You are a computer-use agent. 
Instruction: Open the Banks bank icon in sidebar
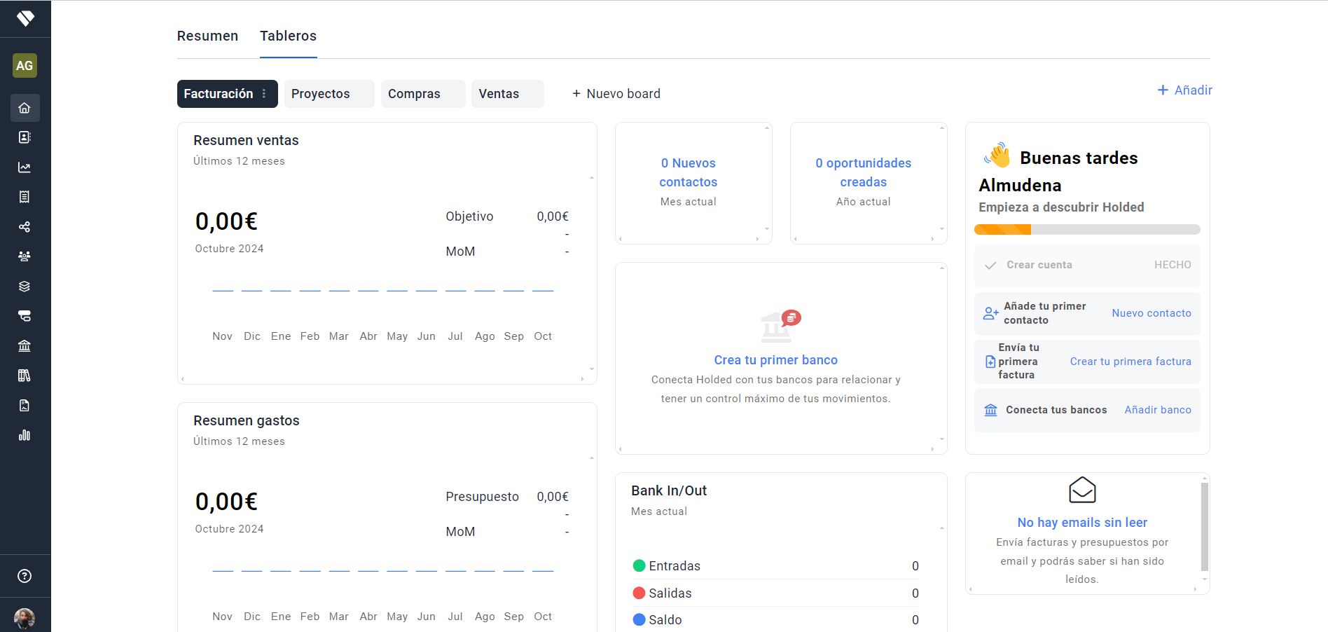pos(25,345)
